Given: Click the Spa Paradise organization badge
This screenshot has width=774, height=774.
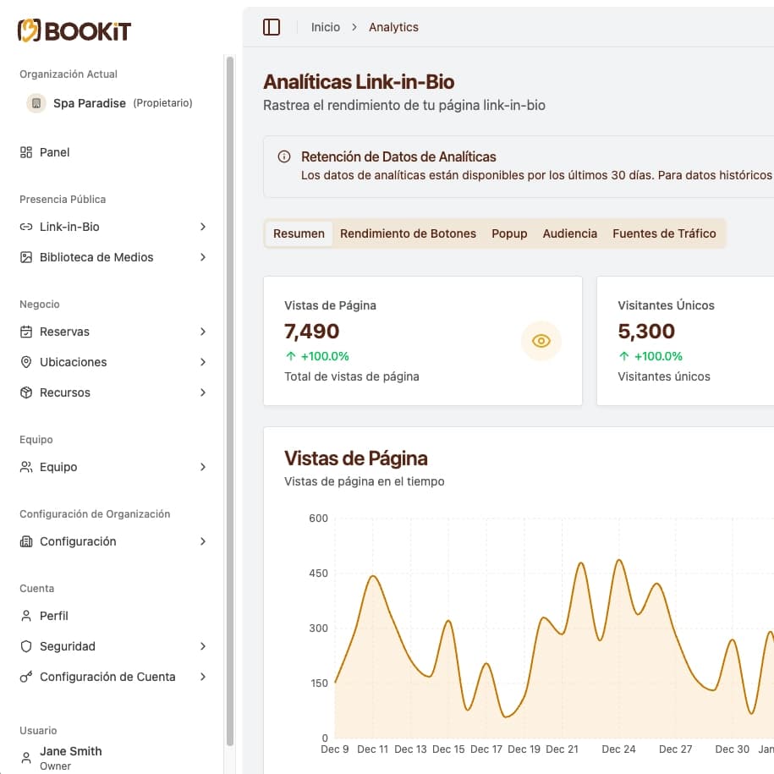Looking at the screenshot, I should [36, 102].
